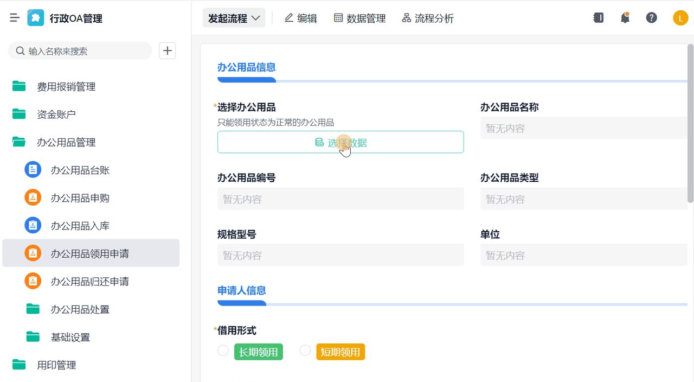694x382 pixels.
Task: Click the 办公用品信息 progress bar
Action: coord(247,80)
